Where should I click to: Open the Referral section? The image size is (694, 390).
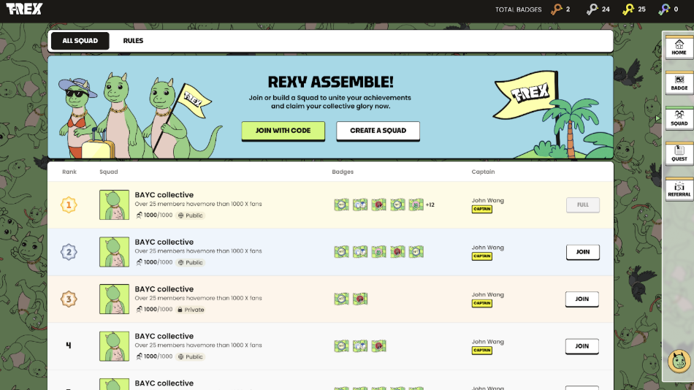pos(679,188)
